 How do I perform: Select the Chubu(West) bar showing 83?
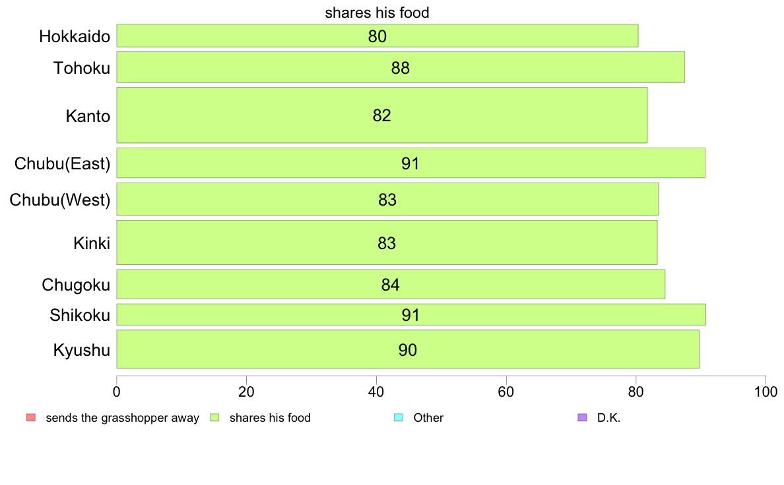coord(387,199)
